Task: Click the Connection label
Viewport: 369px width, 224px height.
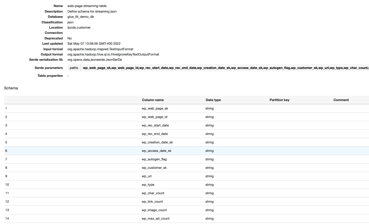Action: tap(54, 33)
